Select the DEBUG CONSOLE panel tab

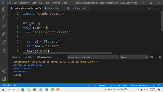click(44, 57)
